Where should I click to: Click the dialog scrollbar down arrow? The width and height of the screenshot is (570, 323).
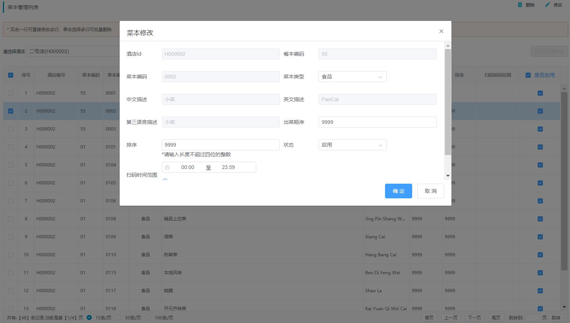pyautogui.click(x=448, y=176)
